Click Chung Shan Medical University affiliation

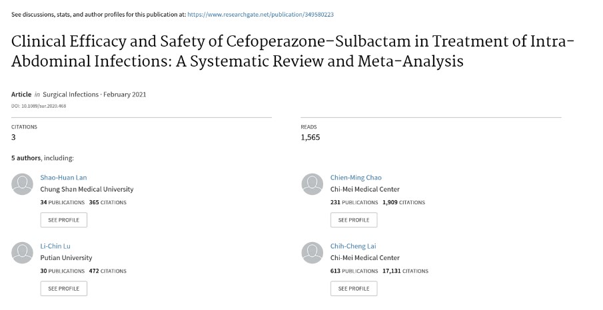[x=87, y=190]
